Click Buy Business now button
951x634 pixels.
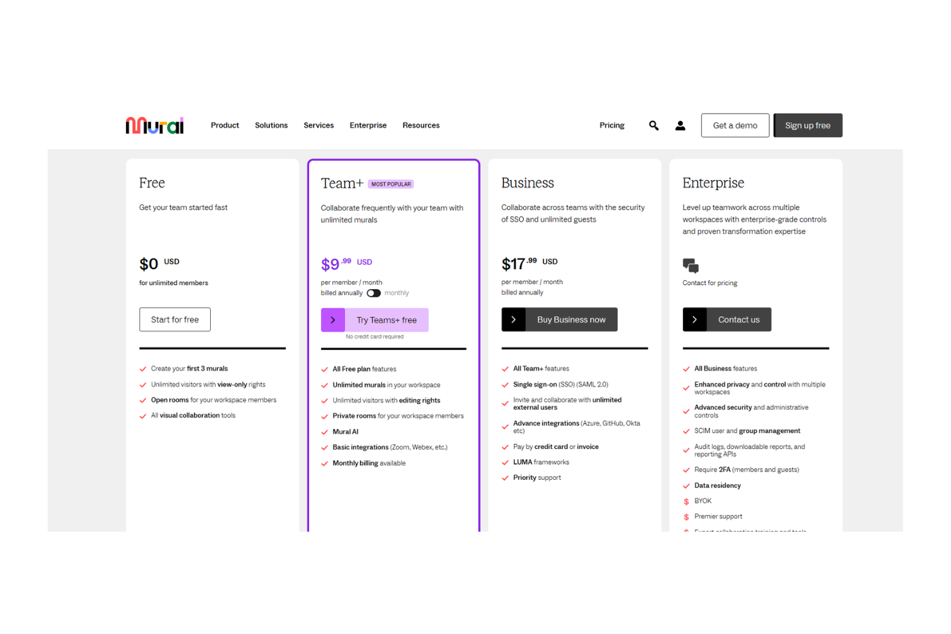[560, 319]
